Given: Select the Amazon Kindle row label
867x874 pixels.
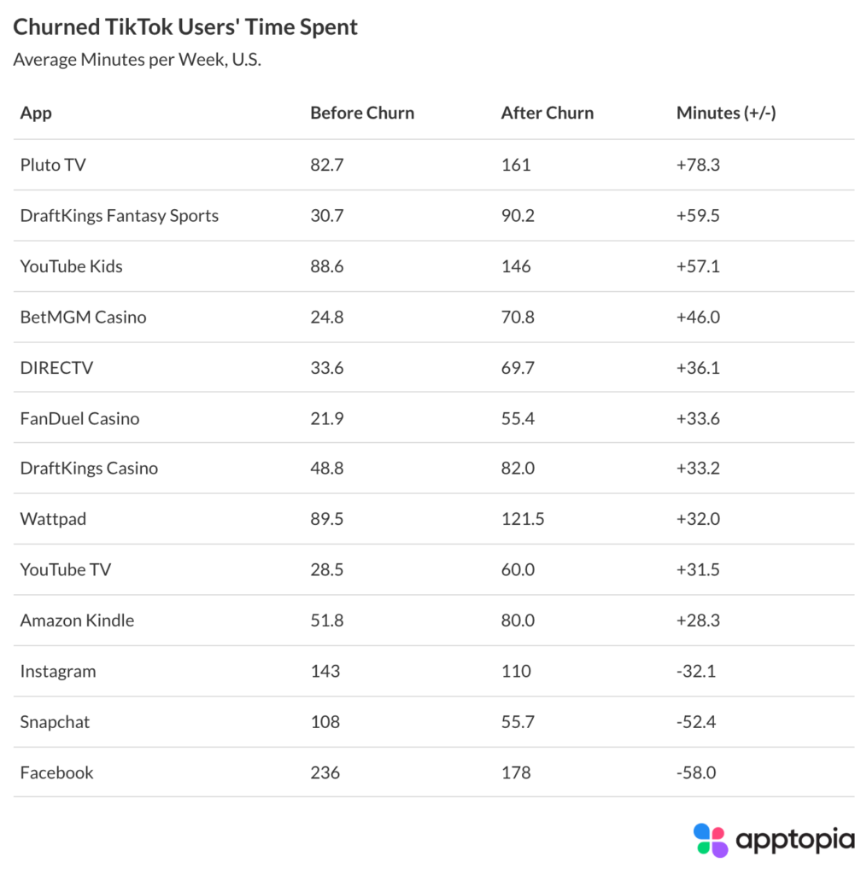Looking at the screenshot, I should pyautogui.click(x=78, y=621).
